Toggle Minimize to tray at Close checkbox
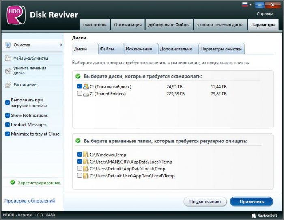Viewport: 284px width, 220px height. click(x=7, y=134)
